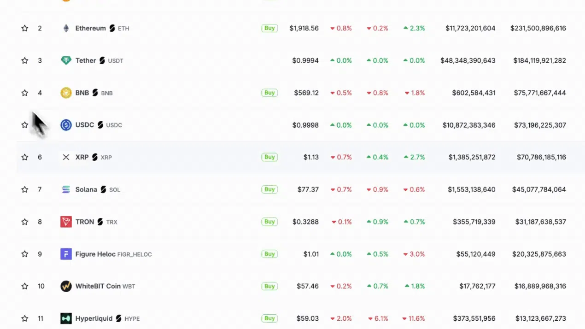
Task: Open the BNB coin name link
Action: (82, 93)
